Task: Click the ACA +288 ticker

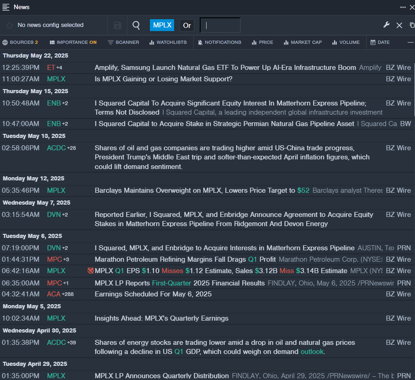Action: [x=54, y=294]
